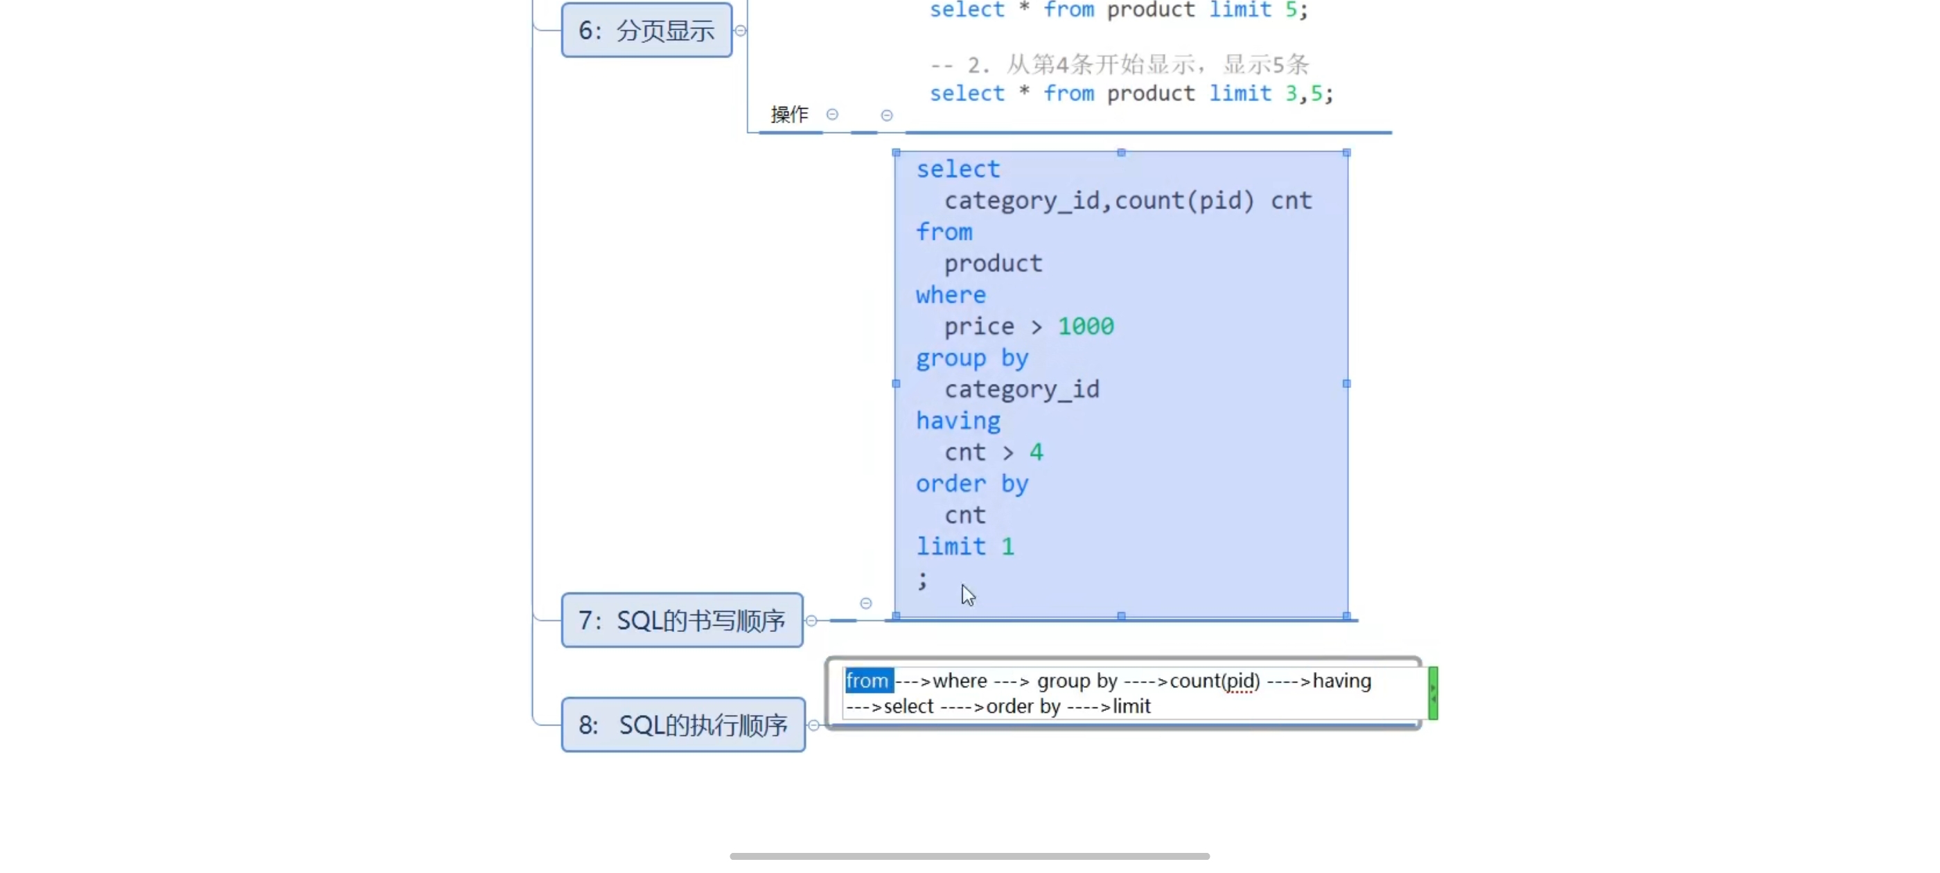Click the horizontal scrollbar at bottom

(x=969, y=856)
